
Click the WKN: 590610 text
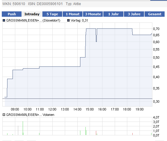tap(14, 4)
